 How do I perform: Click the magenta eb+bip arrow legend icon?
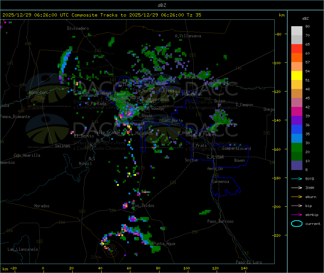tap(297, 215)
